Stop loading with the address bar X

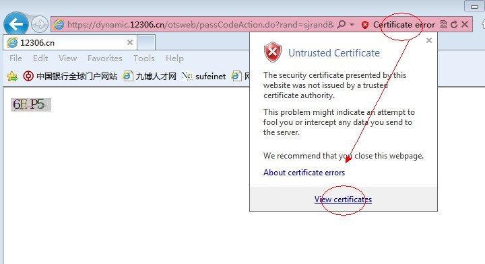(x=465, y=24)
